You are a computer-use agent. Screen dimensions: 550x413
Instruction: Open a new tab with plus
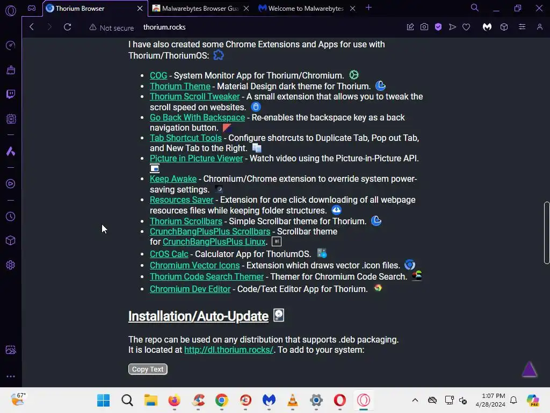[x=368, y=8]
